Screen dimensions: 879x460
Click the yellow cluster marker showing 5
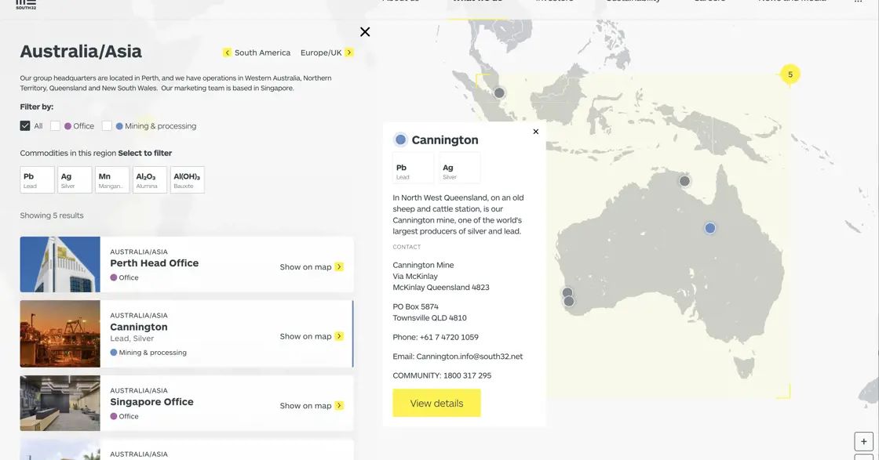(x=790, y=74)
